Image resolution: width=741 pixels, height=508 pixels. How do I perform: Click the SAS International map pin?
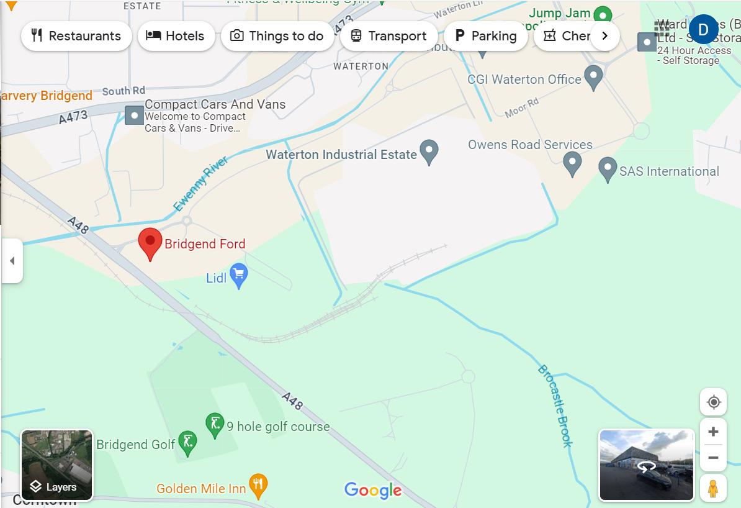pos(608,170)
